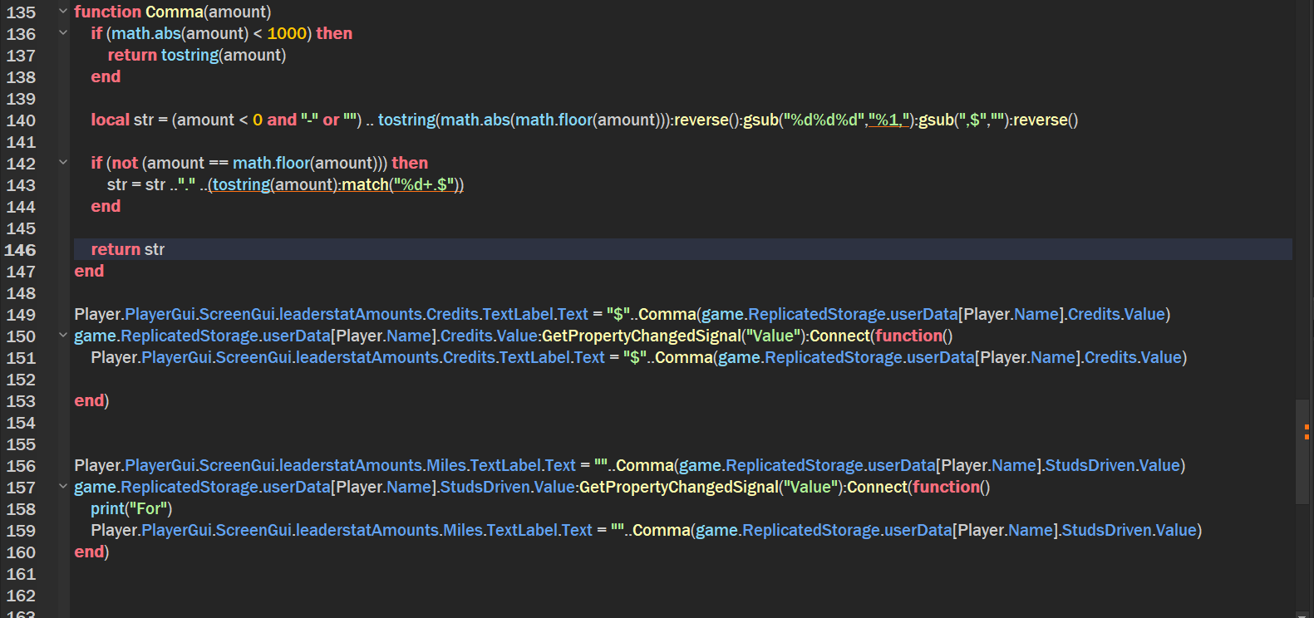
Task: Place cursor on 'return str' statement
Action: pos(128,249)
